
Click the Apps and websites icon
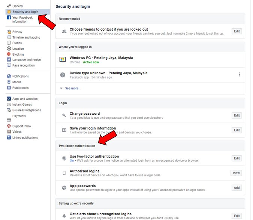9,99
